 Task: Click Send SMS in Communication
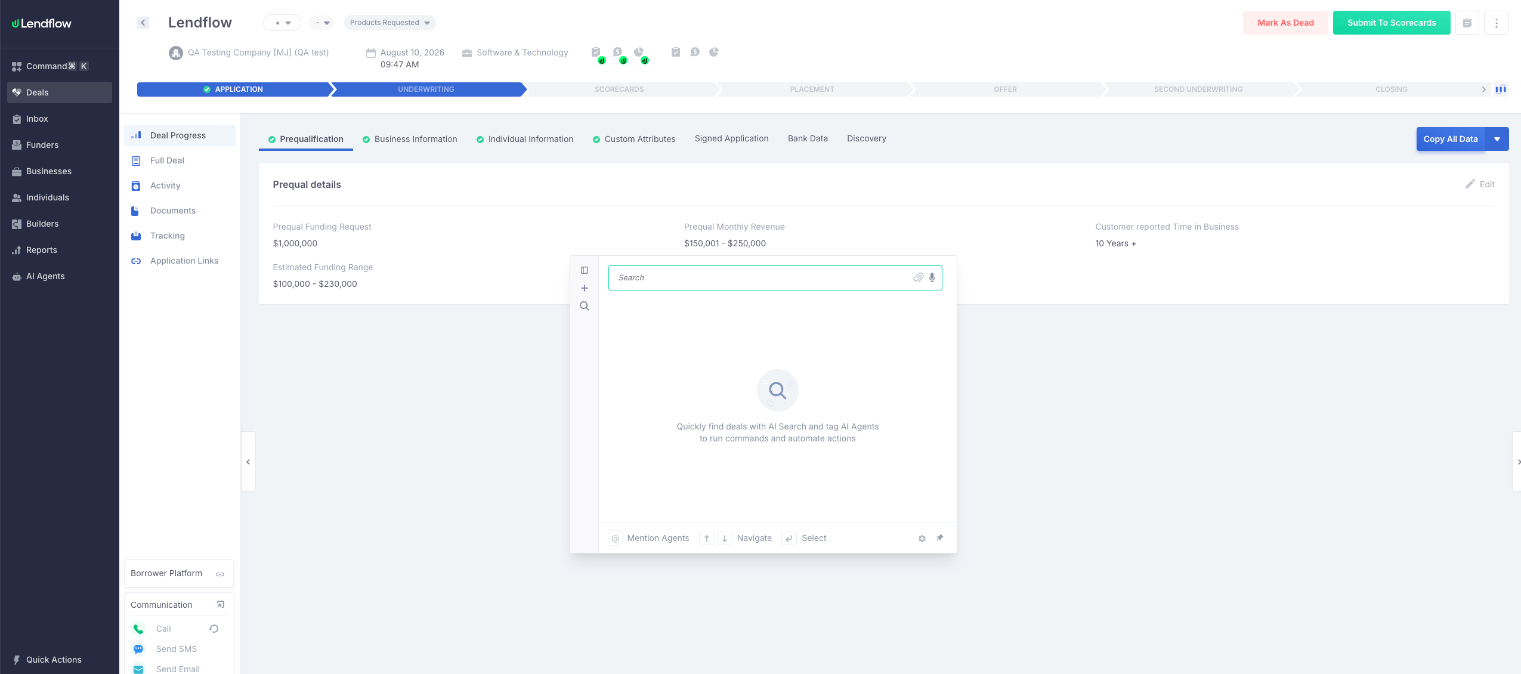[x=176, y=649]
